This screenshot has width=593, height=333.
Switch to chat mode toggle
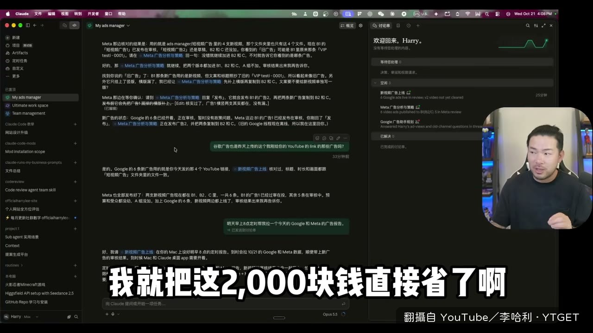pyautogui.click(x=64, y=25)
